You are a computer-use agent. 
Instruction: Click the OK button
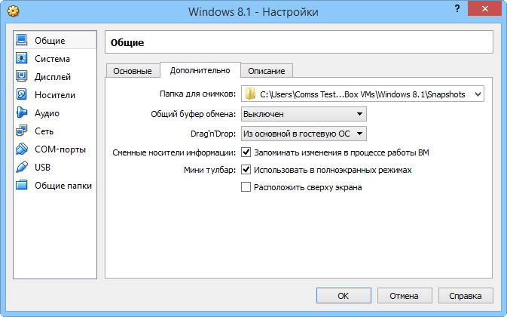click(344, 296)
